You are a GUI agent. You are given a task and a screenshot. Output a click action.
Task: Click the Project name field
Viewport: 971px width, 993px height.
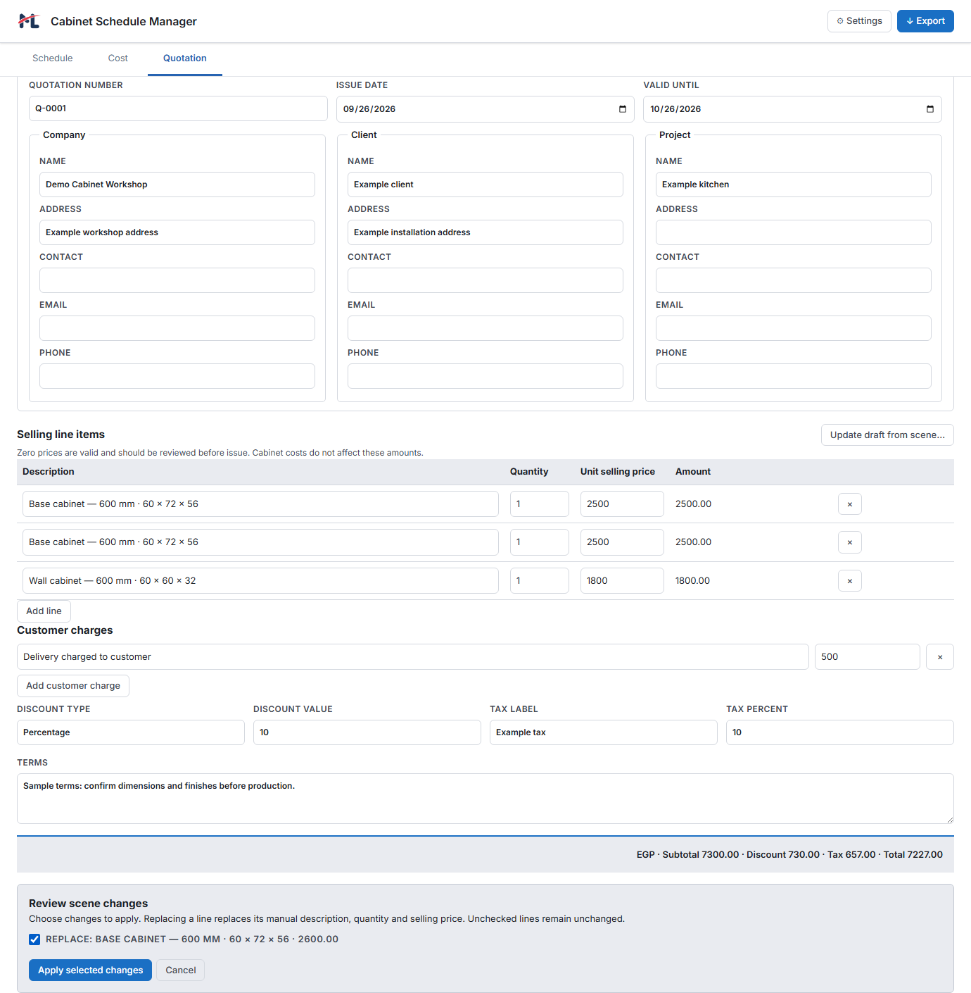coord(794,185)
